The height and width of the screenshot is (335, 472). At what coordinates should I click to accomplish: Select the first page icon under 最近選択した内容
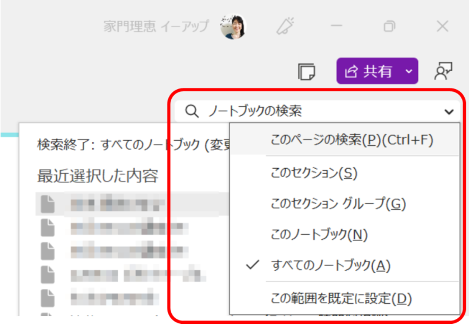point(48,204)
